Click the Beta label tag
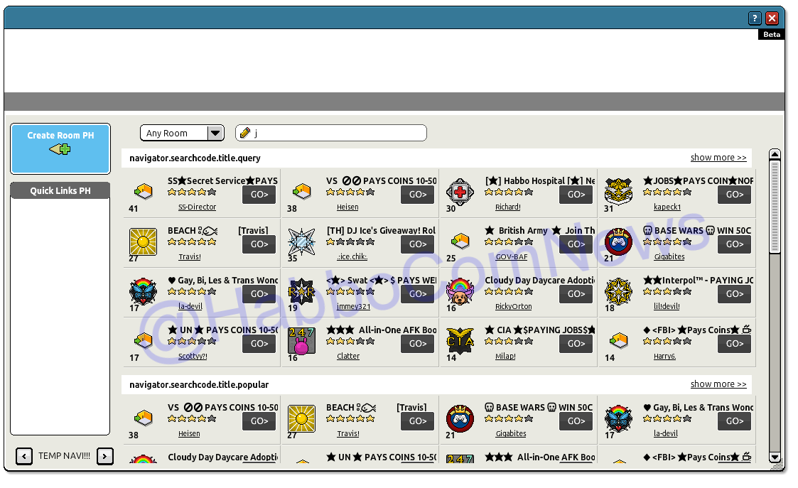 pos(772,35)
